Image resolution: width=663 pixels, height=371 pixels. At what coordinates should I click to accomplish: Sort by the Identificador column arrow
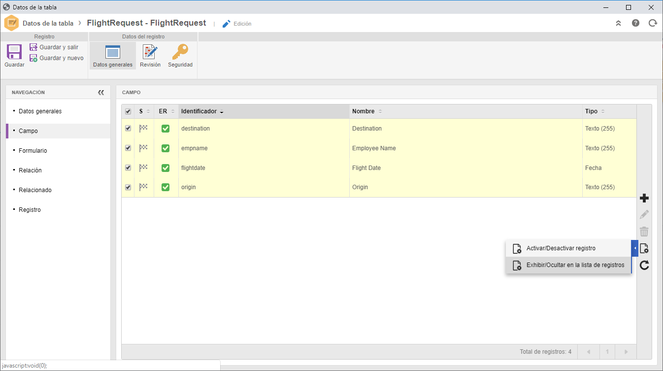click(x=222, y=112)
